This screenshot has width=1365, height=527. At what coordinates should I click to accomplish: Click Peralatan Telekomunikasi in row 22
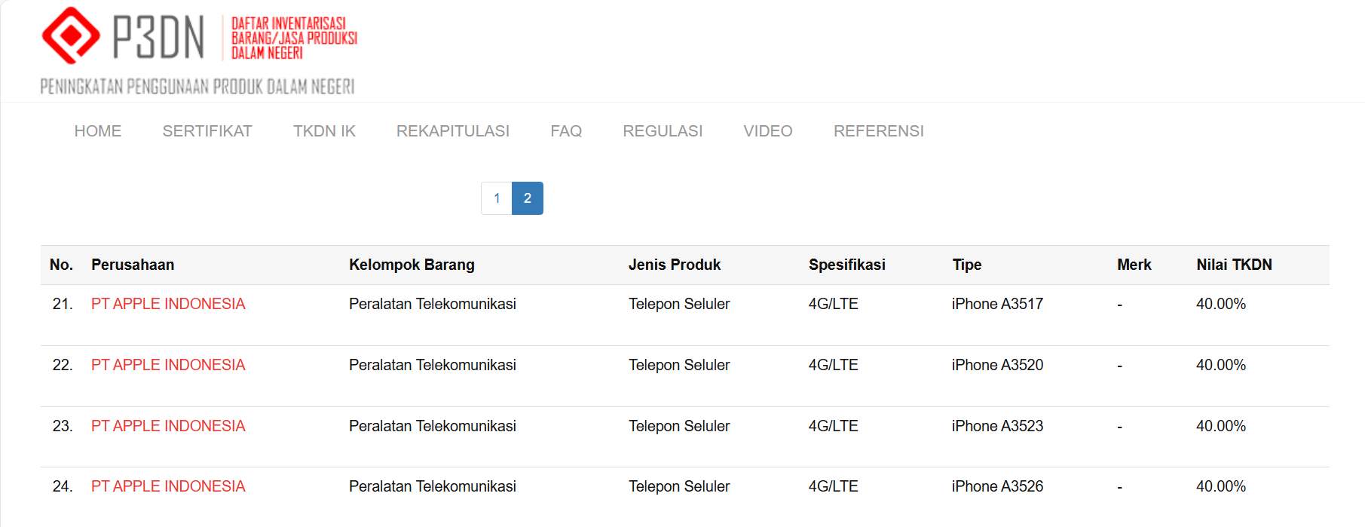[x=433, y=365]
